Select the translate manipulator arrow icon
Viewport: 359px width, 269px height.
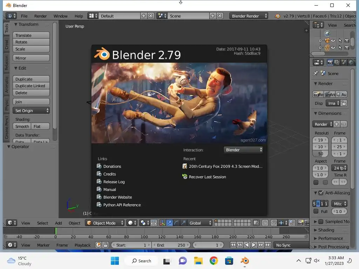(x=169, y=223)
